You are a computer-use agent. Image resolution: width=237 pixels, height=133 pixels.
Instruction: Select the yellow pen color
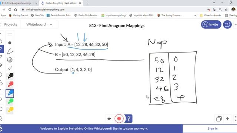(10, 110)
